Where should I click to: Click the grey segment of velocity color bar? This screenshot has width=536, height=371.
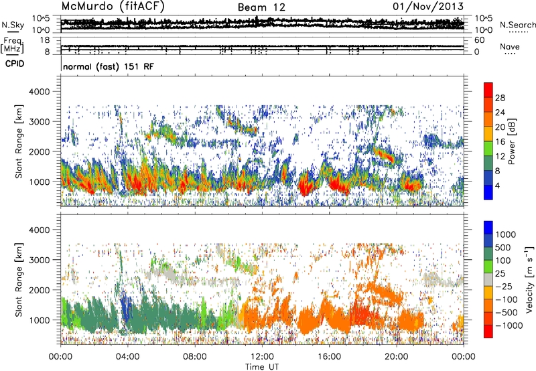[x=488, y=280]
